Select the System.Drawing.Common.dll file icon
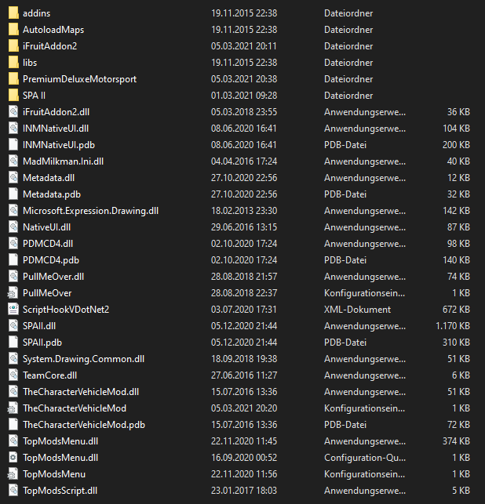 point(13,359)
